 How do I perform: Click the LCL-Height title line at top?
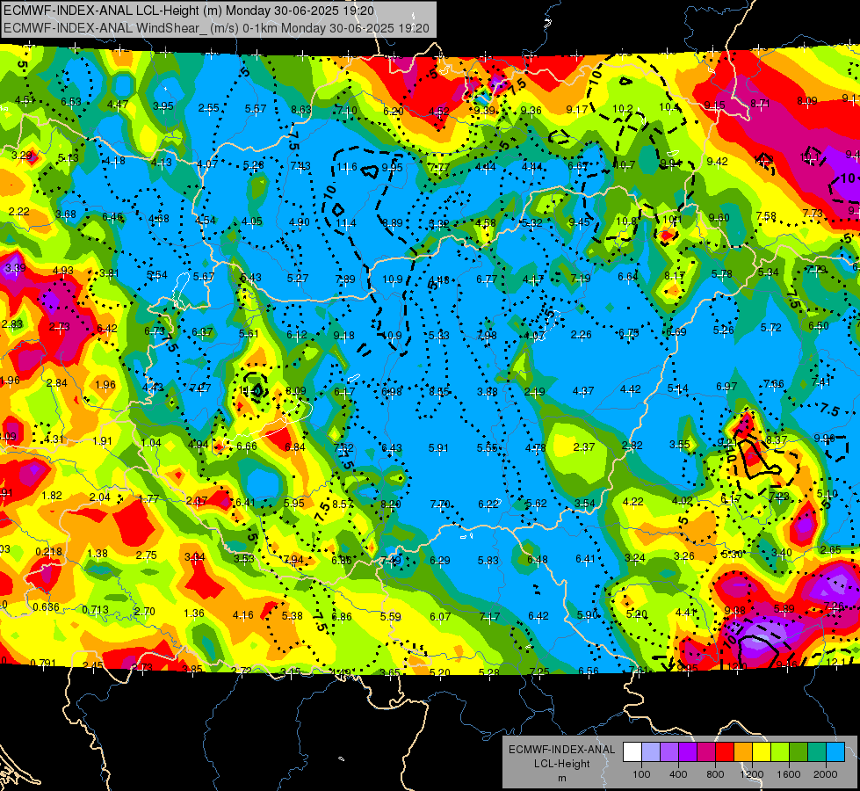pyautogui.click(x=189, y=11)
